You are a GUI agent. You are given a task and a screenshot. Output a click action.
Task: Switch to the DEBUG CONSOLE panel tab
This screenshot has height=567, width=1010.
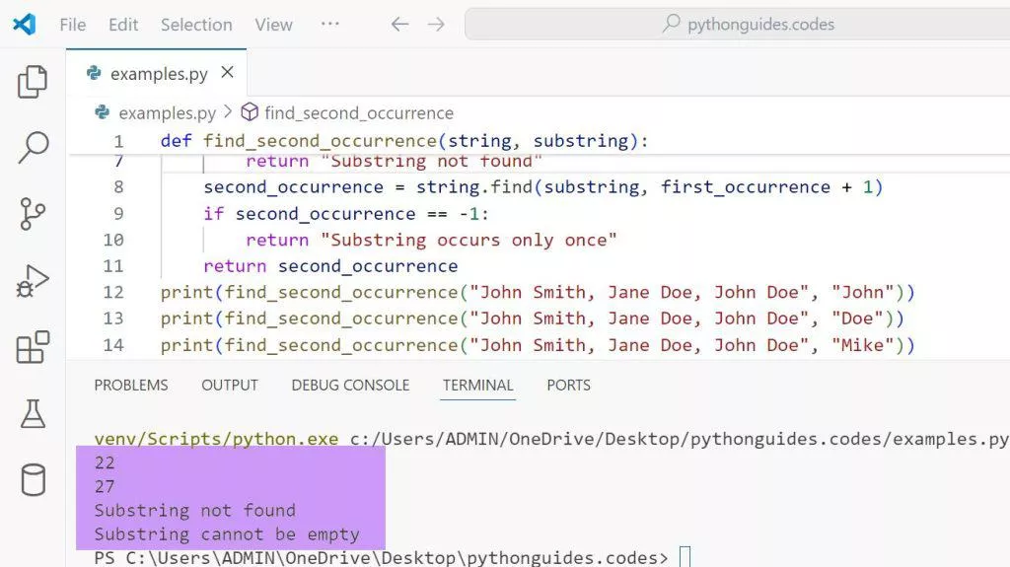point(350,386)
